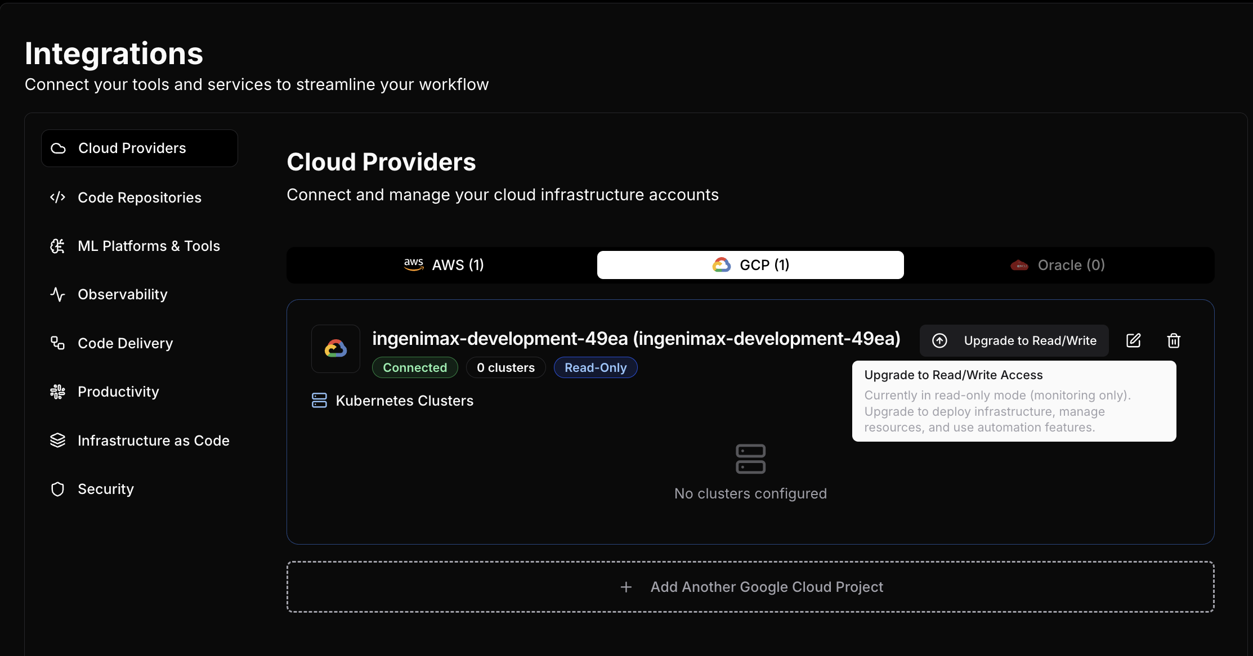Click the Kubernetes Clusters server icon
This screenshot has width=1253, height=656.
pos(319,401)
